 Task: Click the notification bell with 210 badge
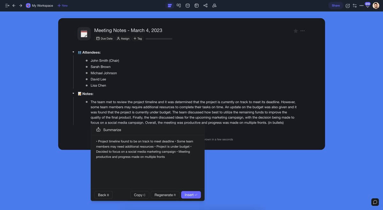(x=368, y=5)
